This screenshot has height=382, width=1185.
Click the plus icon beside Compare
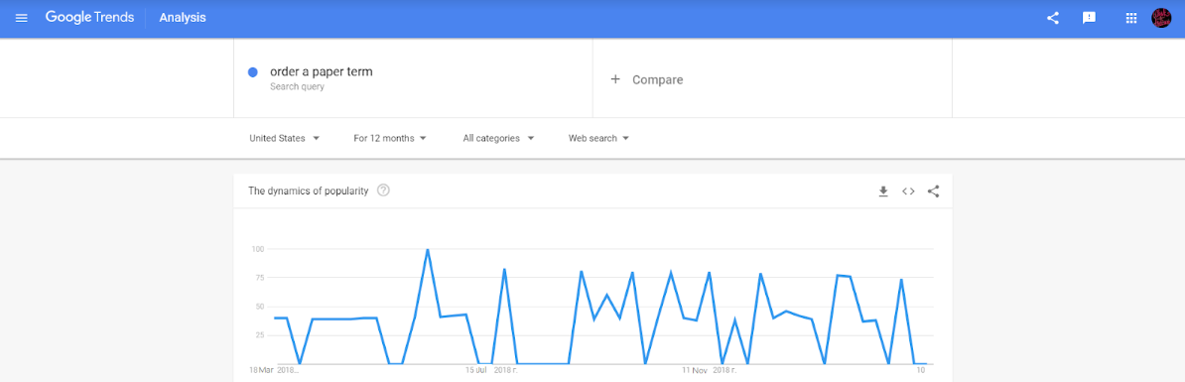pyautogui.click(x=615, y=79)
